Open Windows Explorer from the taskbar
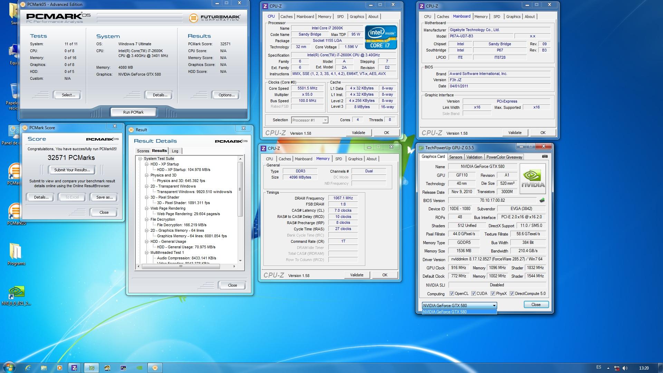The height and width of the screenshot is (373, 663). (x=44, y=368)
